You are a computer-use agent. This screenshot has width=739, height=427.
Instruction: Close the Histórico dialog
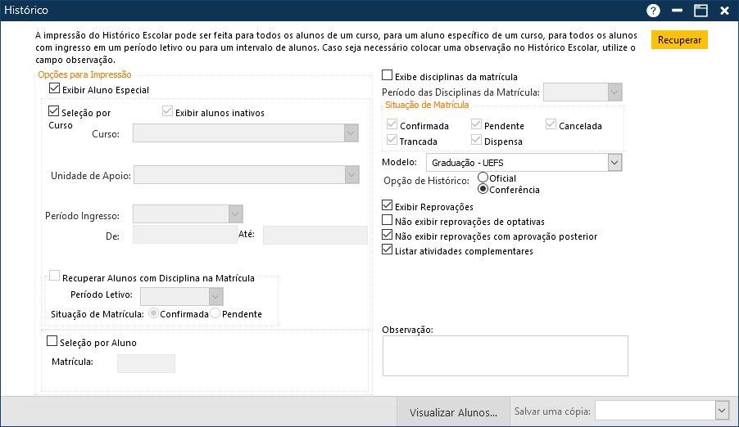(724, 11)
